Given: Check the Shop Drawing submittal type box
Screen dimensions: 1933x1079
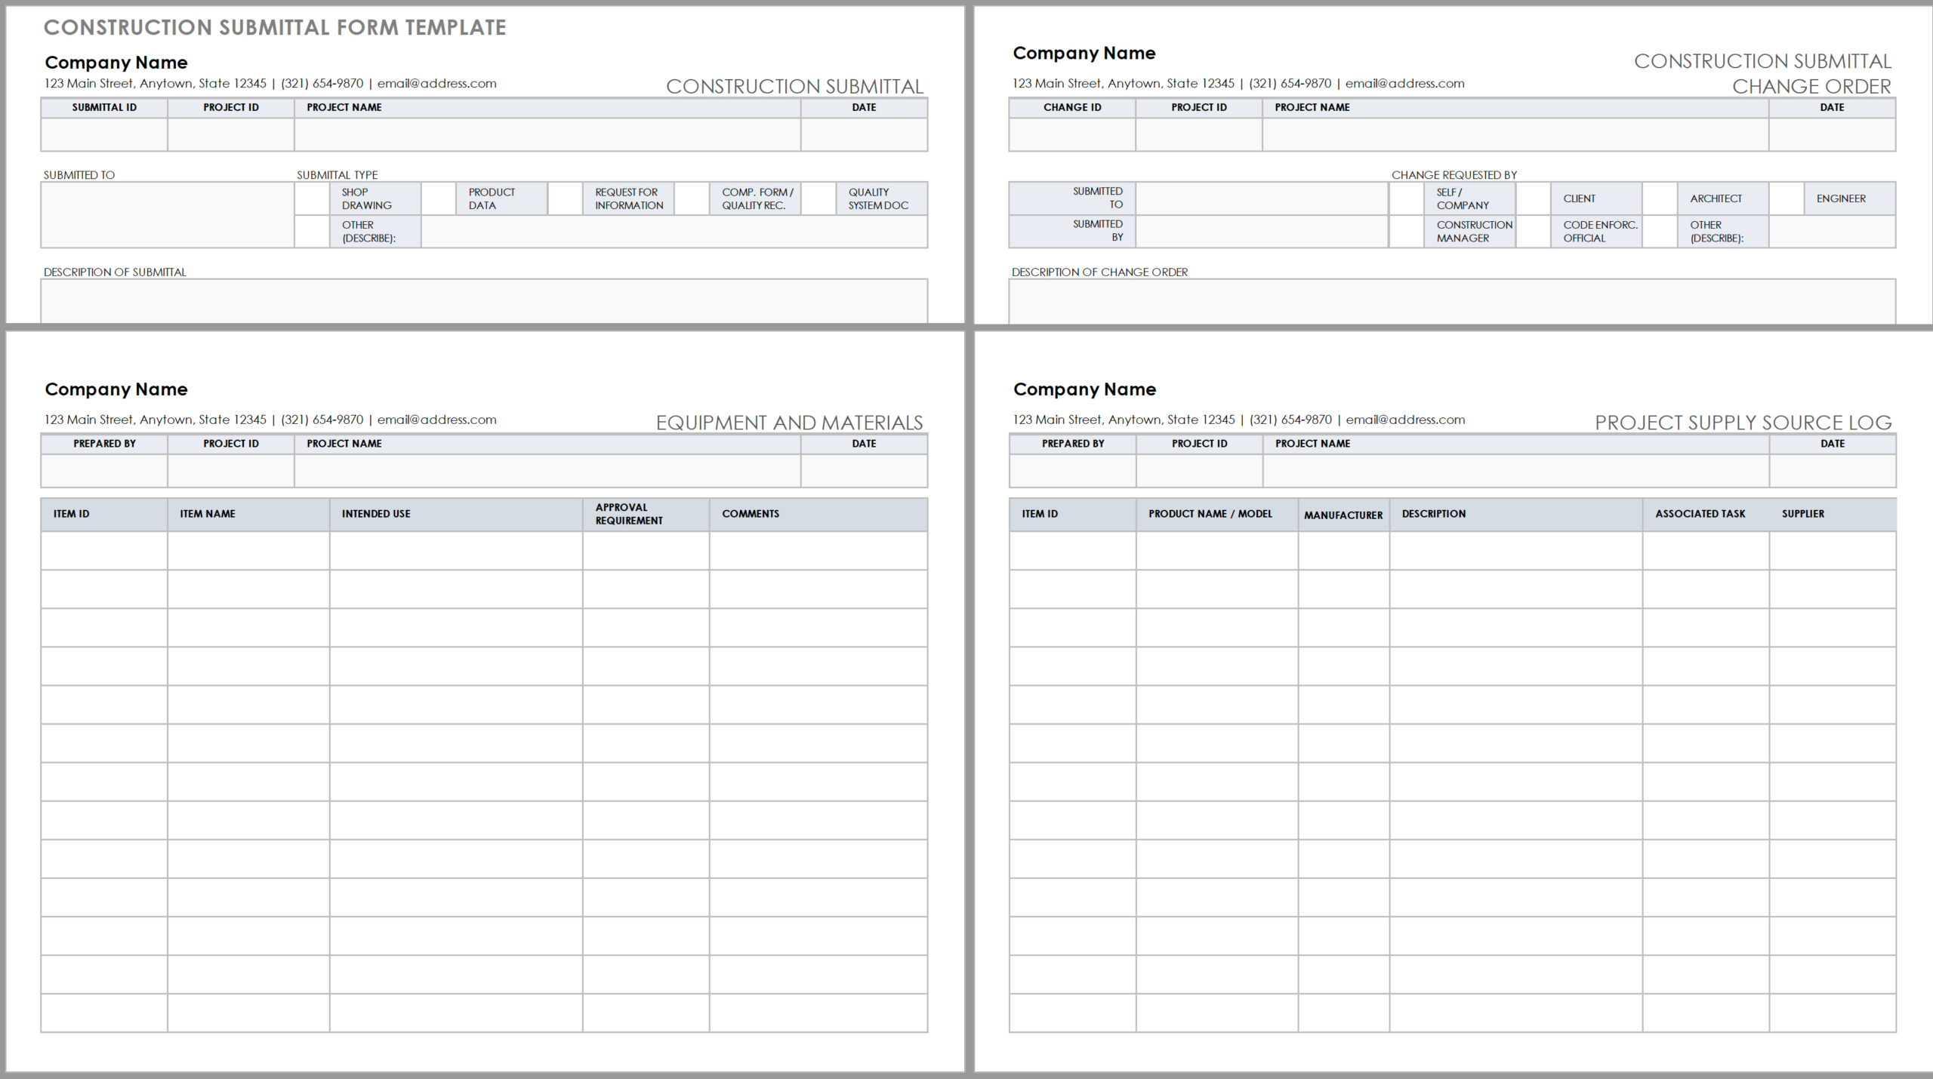Looking at the screenshot, I should 312,198.
